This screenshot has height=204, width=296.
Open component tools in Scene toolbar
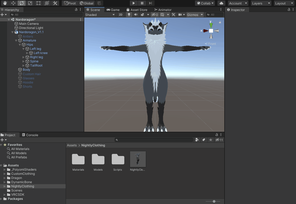click(173, 15)
